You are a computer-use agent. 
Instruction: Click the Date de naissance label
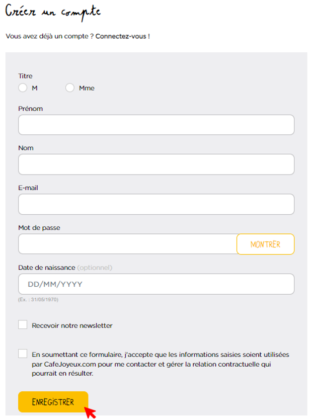tap(47, 268)
